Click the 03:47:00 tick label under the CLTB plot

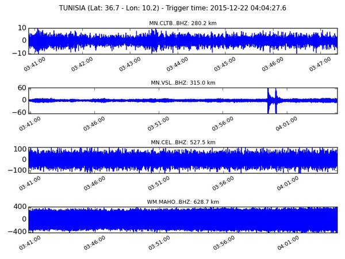(320, 64)
